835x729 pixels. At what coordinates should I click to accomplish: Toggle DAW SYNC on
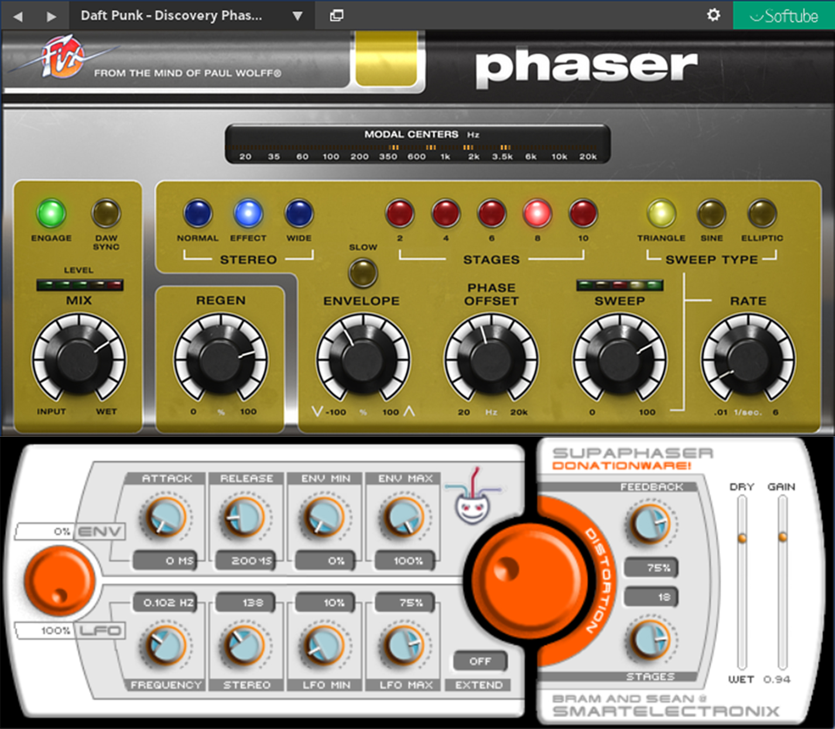pos(107,214)
